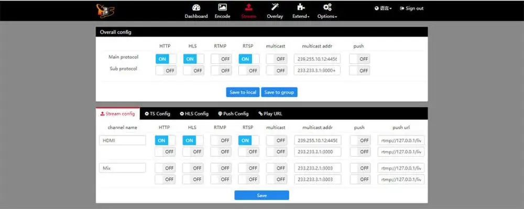Click the Save button under Stream config
Screen dimensions: 524x209
[261, 195]
